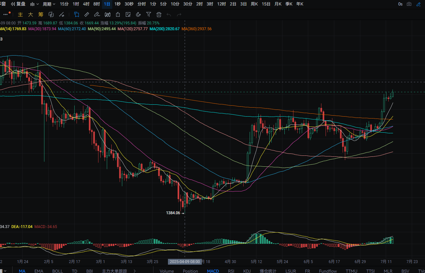The width and height of the screenshot is (425, 273).
Task: Toggle the 主 main force indicator
Action: [x=20, y=14]
